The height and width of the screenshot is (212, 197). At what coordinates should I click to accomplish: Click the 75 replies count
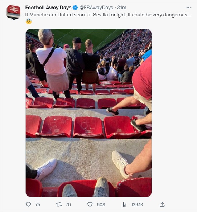point(38,204)
